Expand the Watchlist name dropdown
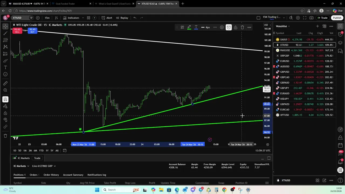Image resolution: width=345 pixels, height=194 pixels. pyautogui.click(x=283, y=26)
